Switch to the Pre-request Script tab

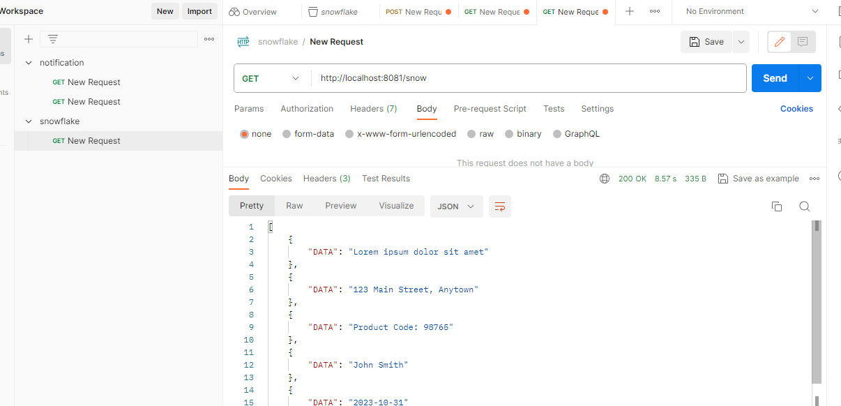coord(490,109)
